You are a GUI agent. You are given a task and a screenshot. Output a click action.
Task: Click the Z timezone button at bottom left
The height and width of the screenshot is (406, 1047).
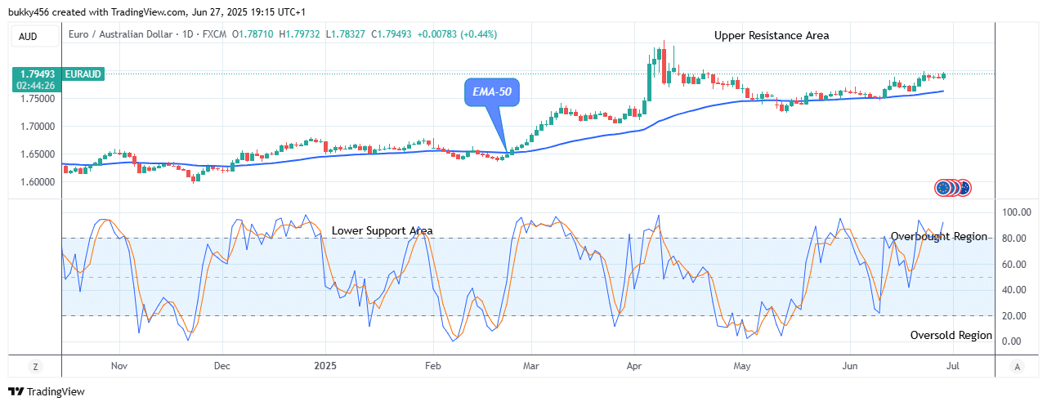35,367
